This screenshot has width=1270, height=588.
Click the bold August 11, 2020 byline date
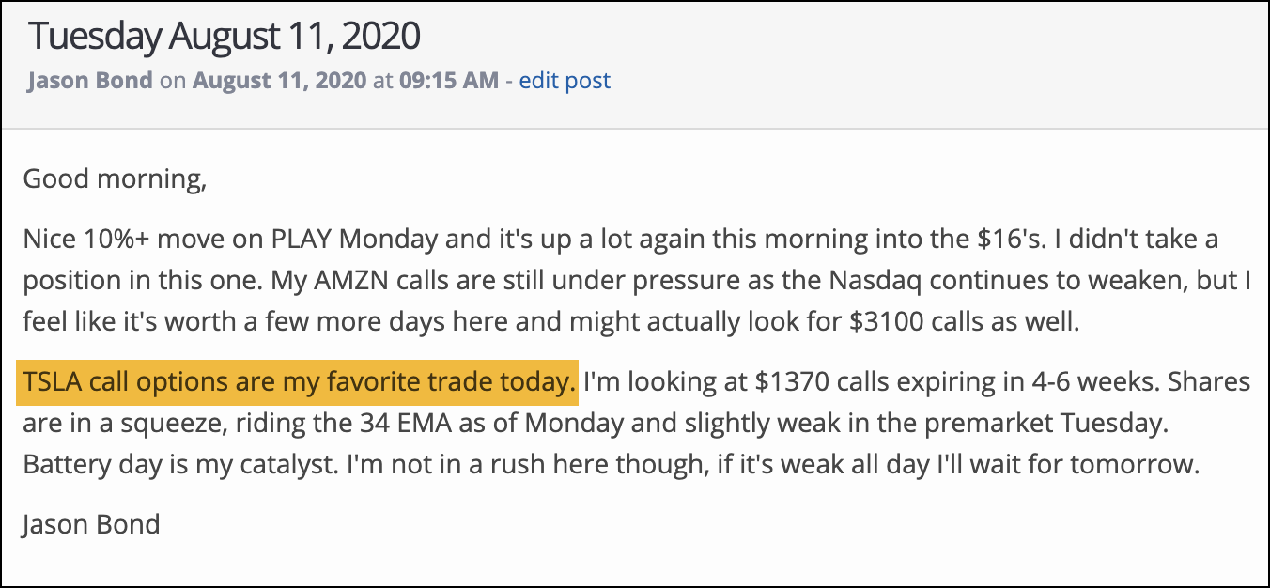[x=280, y=81]
